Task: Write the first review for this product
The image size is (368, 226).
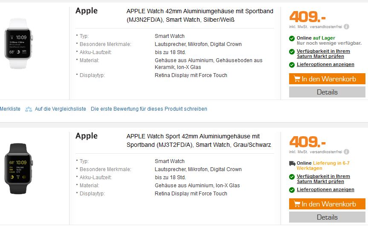Action: click(149, 109)
